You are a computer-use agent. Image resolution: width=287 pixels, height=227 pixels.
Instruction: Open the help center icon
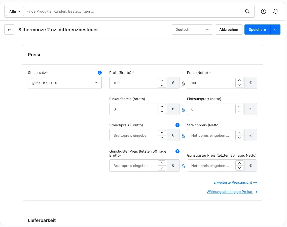(x=263, y=11)
